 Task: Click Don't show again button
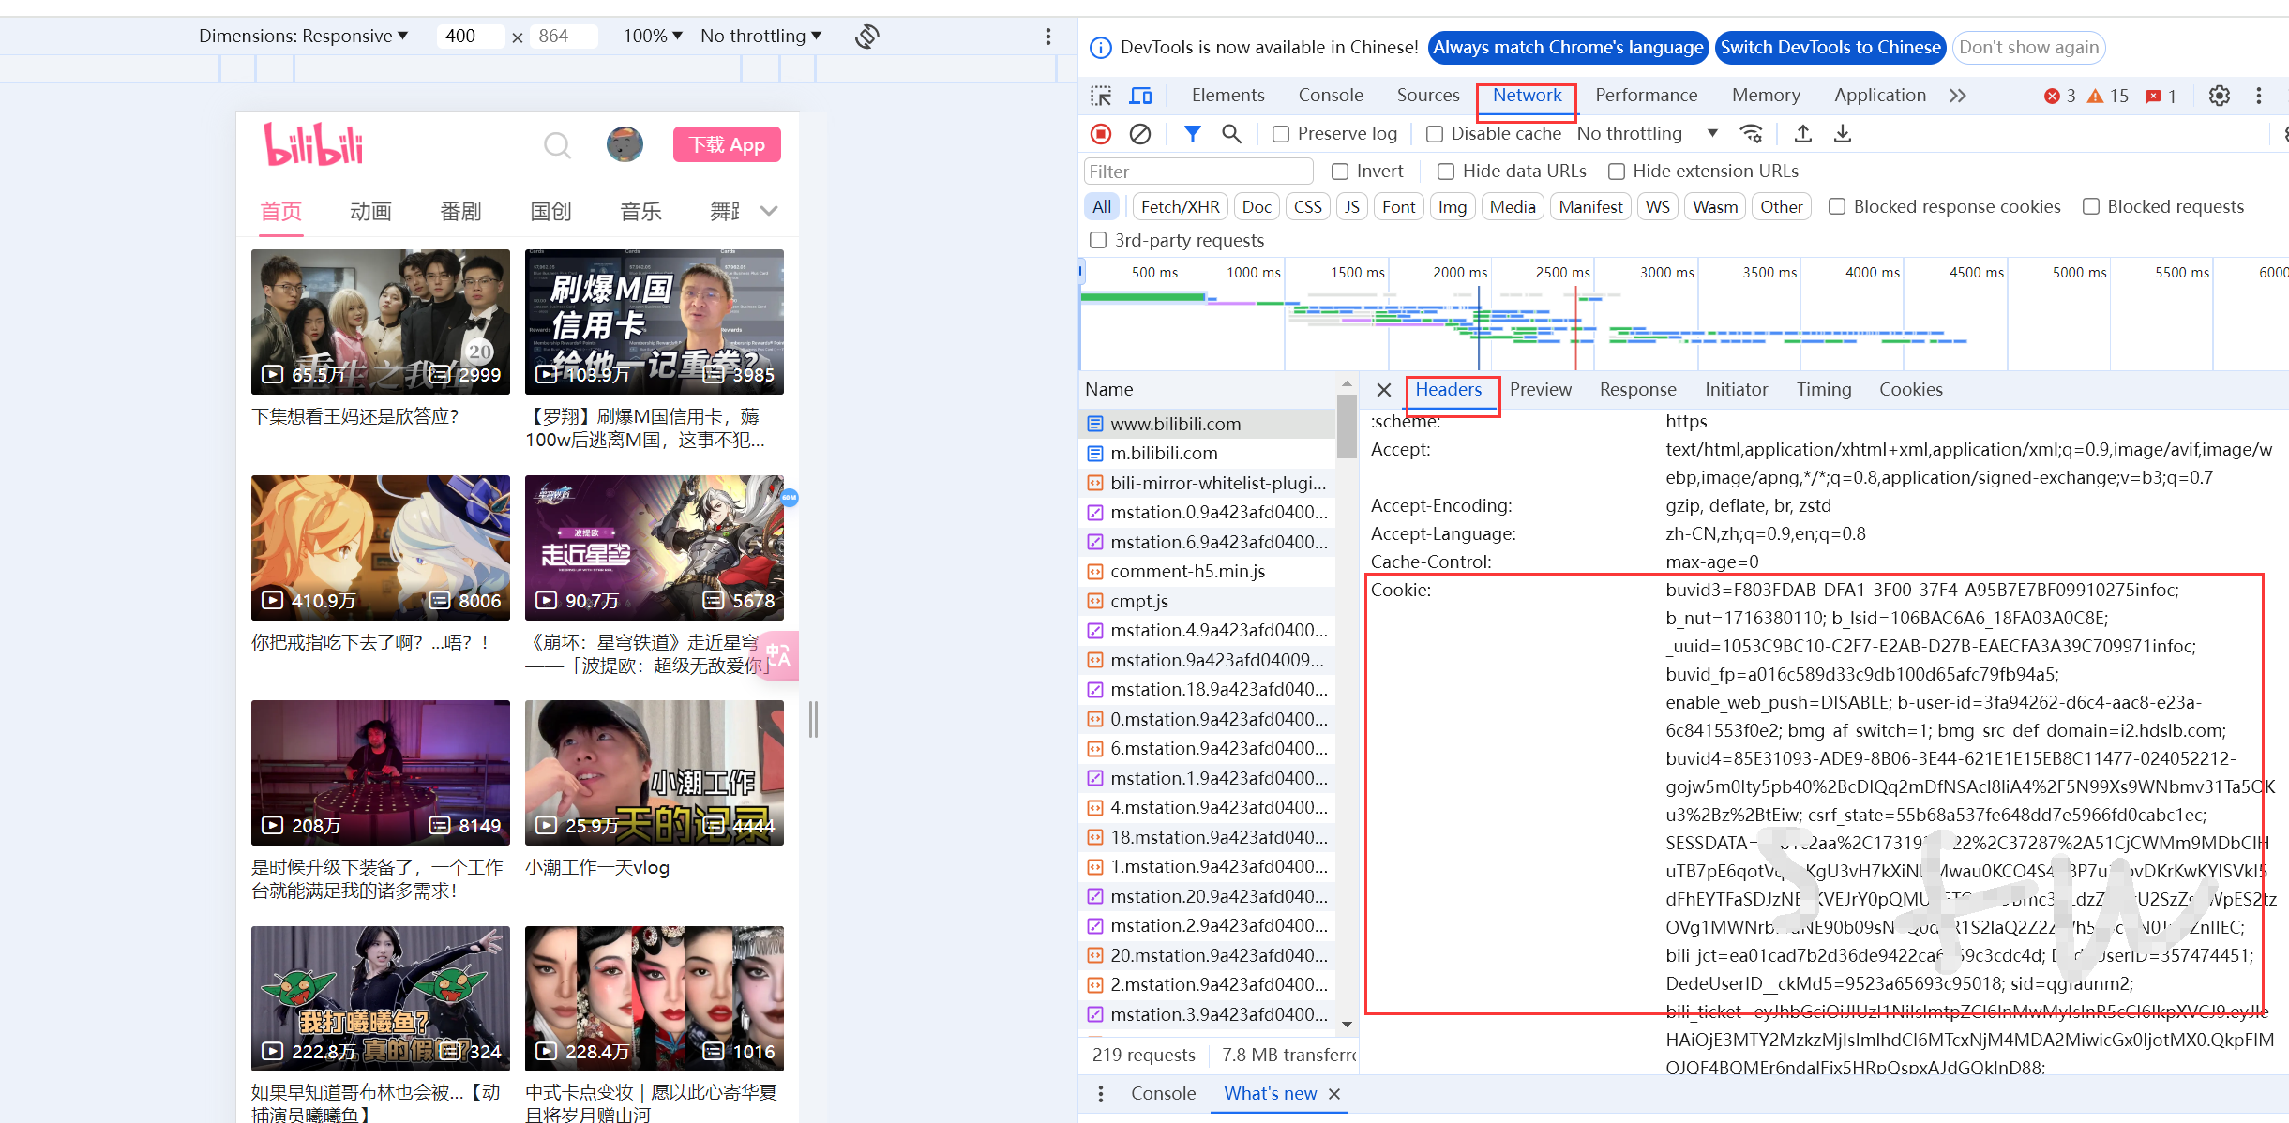point(2029,48)
